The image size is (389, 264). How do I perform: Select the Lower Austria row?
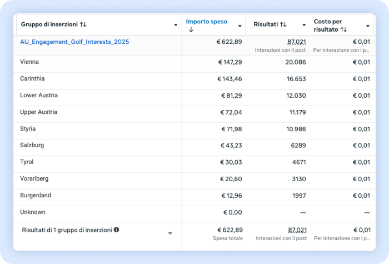39,95
